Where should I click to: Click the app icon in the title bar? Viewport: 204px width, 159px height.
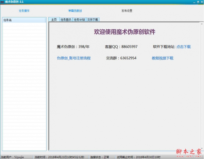2,2
